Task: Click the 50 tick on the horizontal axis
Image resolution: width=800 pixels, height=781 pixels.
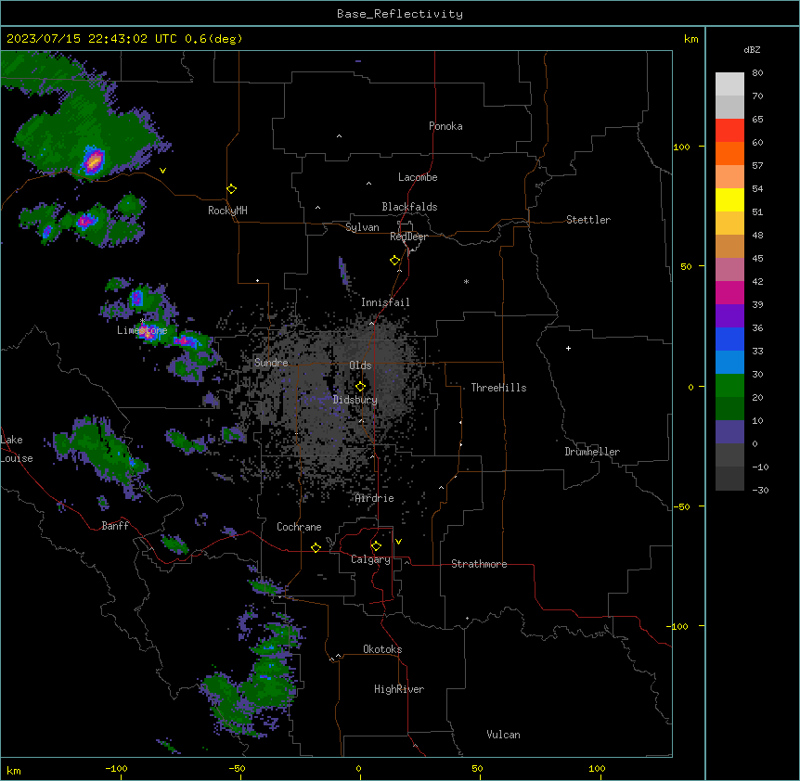Action: [477, 768]
